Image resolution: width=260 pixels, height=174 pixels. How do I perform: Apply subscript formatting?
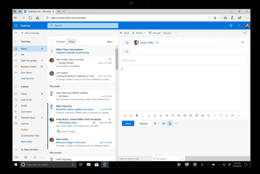click(227, 116)
